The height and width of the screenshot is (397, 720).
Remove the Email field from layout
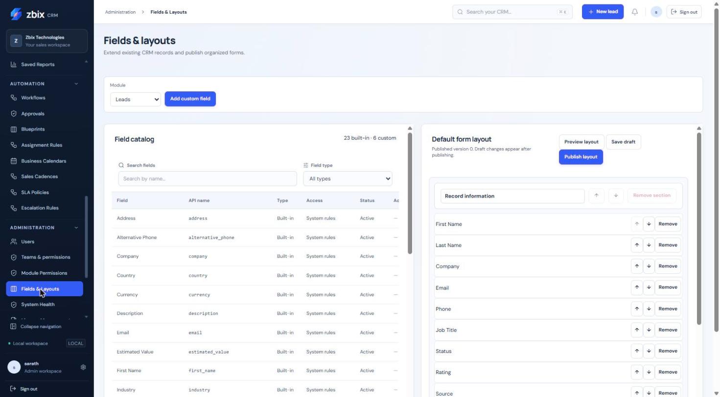[x=668, y=287]
